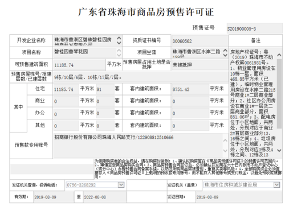Click up arrow in 预售款专用账号 field

coord(225,140)
